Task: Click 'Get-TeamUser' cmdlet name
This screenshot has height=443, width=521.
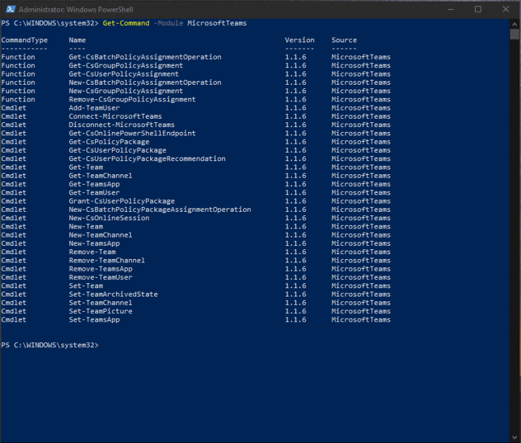Action: click(x=94, y=192)
